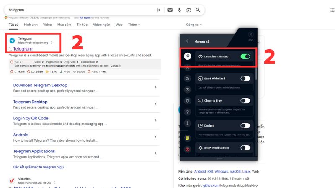Turn on Show Notifications
Viewport: 335px width, 188px height.
coord(245,148)
